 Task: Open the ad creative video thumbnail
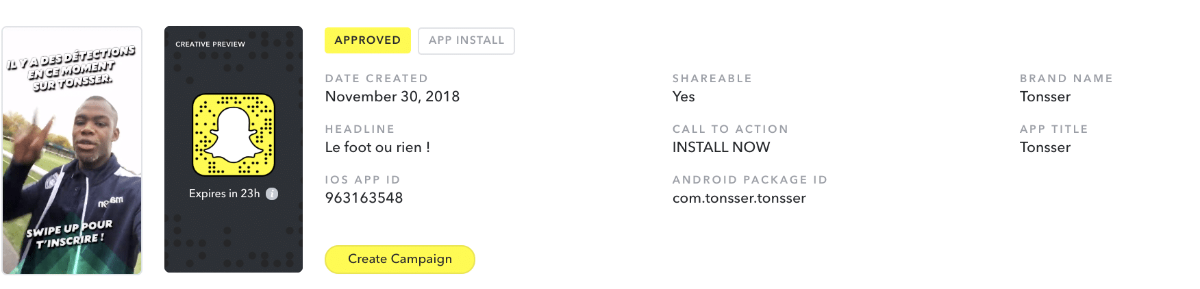(72, 151)
